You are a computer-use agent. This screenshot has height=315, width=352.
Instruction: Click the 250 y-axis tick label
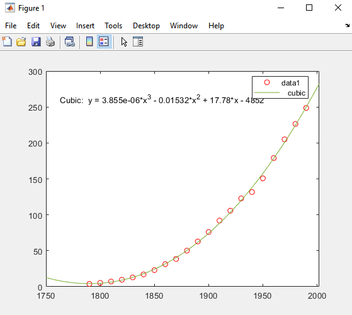(35, 108)
